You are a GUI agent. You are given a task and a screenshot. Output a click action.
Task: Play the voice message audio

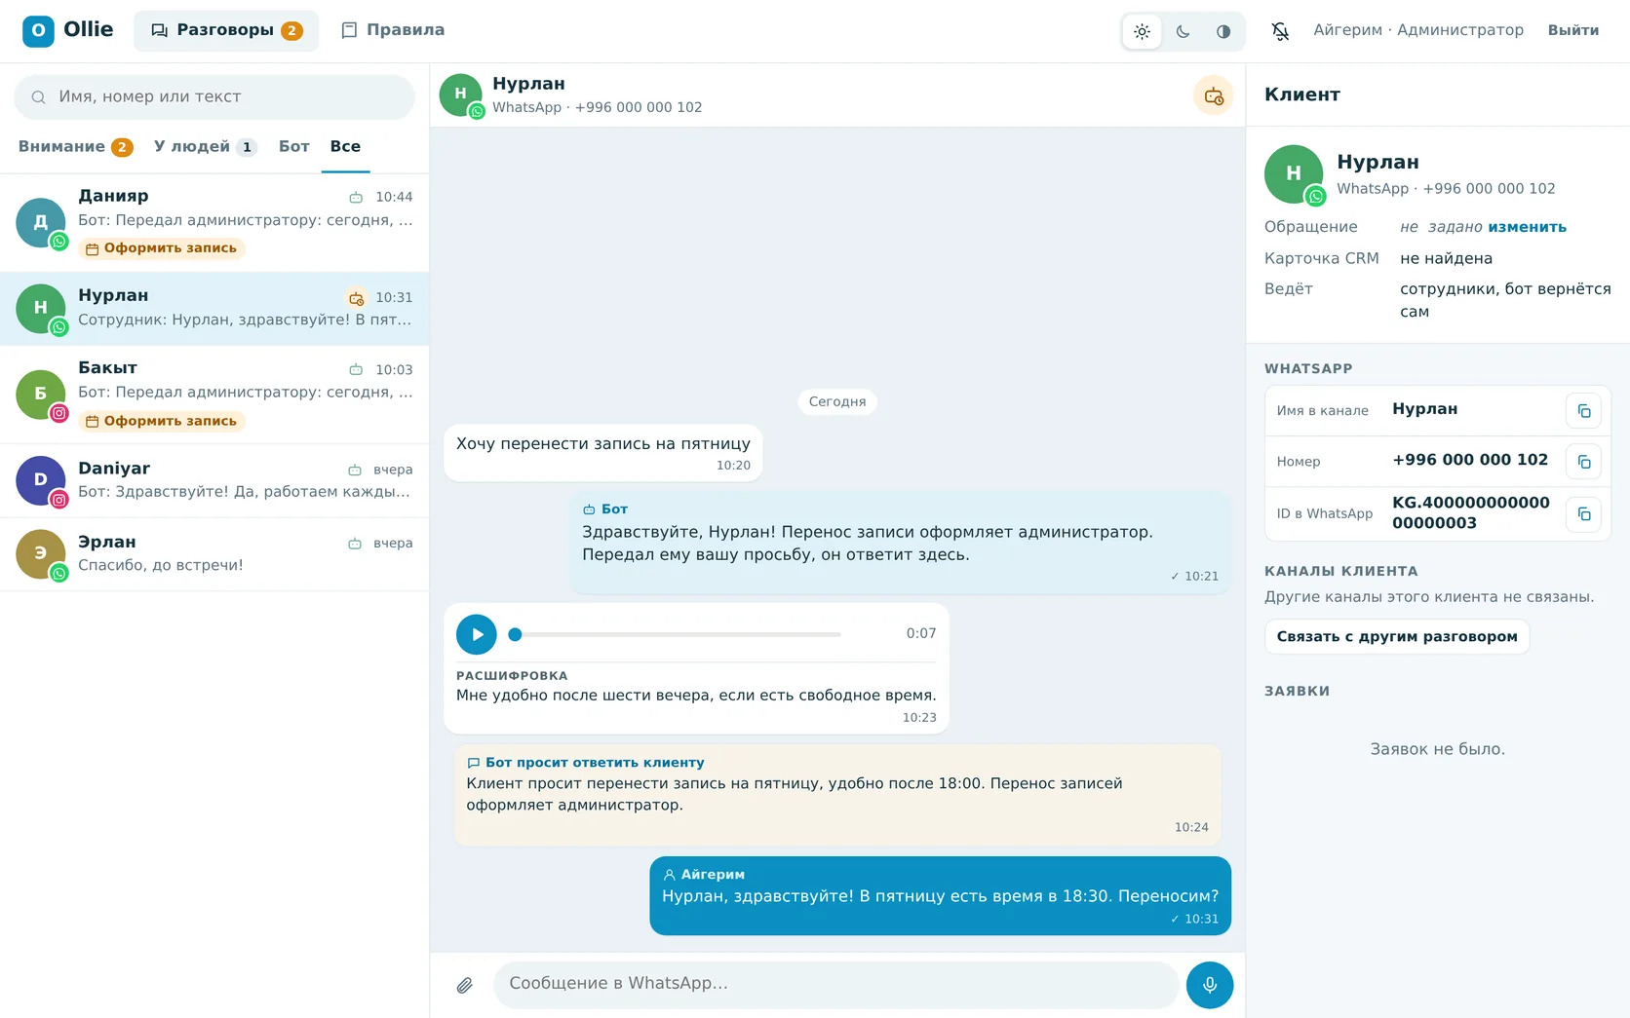click(477, 634)
